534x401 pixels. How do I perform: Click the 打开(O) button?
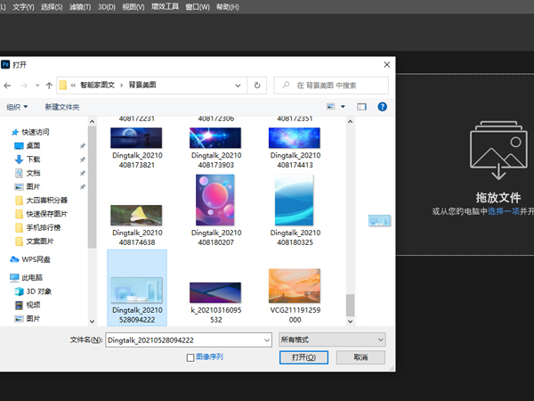pos(304,357)
